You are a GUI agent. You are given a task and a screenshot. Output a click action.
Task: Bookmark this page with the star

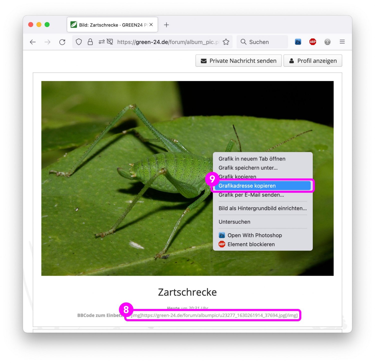click(226, 42)
